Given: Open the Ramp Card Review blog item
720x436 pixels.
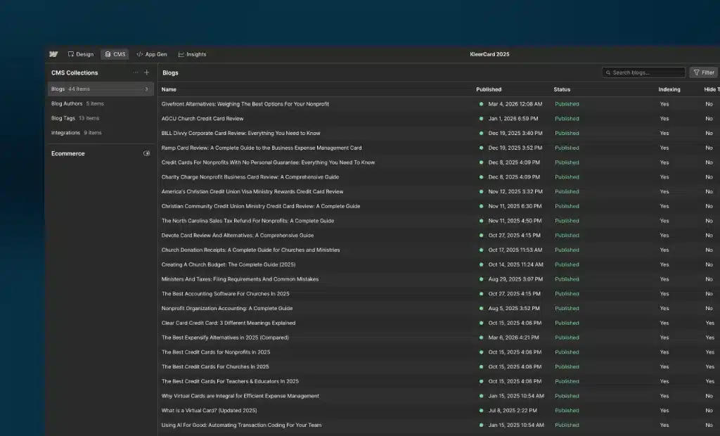Looking at the screenshot, I should 261,148.
